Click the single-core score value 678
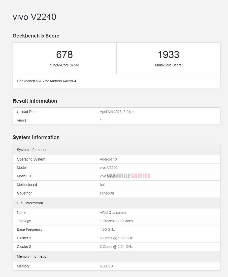 [x=64, y=55]
